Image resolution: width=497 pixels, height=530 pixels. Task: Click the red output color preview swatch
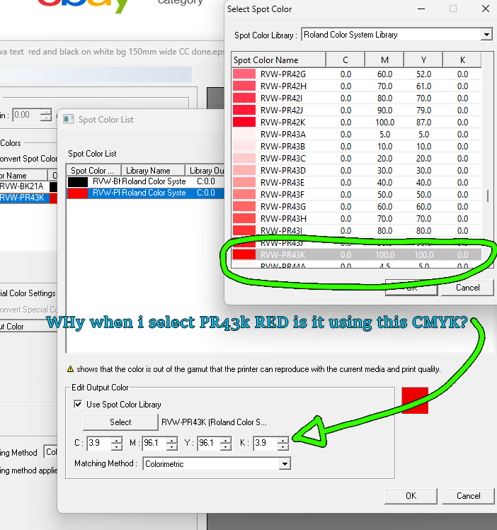coord(415,400)
